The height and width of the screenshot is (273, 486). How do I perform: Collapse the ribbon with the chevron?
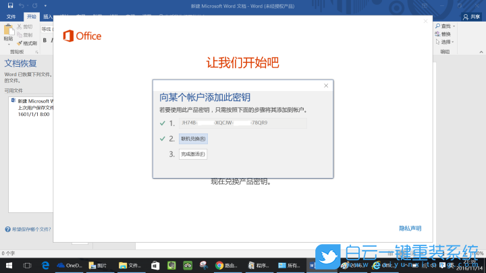(x=481, y=52)
